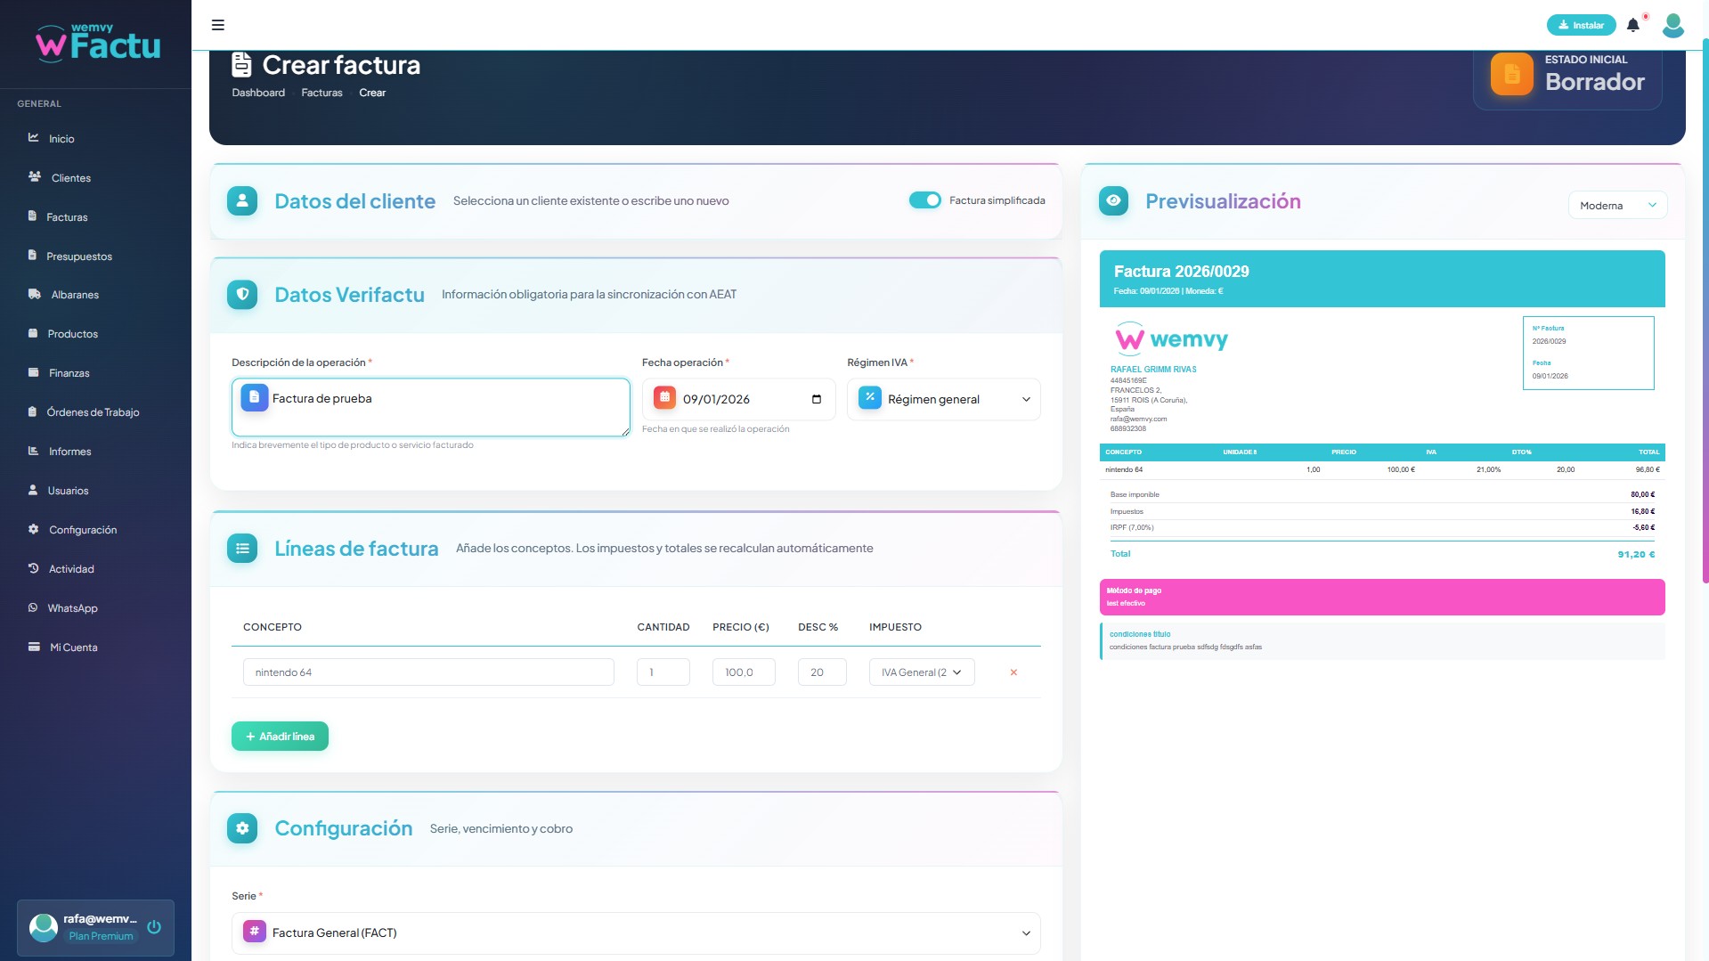The width and height of the screenshot is (1709, 961).
Task: Open the Serie Factura General dropdown
Action: (x=636, y=932)
